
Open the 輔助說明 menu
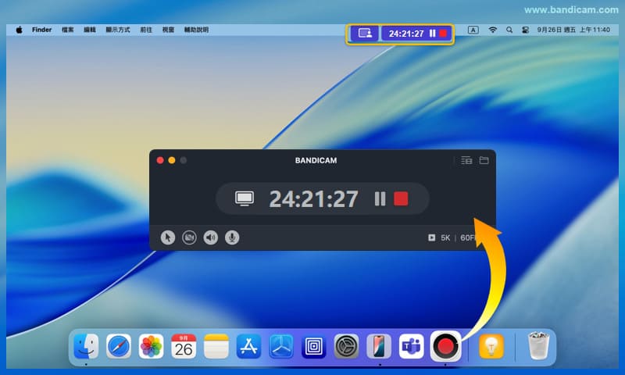[197, 30]
